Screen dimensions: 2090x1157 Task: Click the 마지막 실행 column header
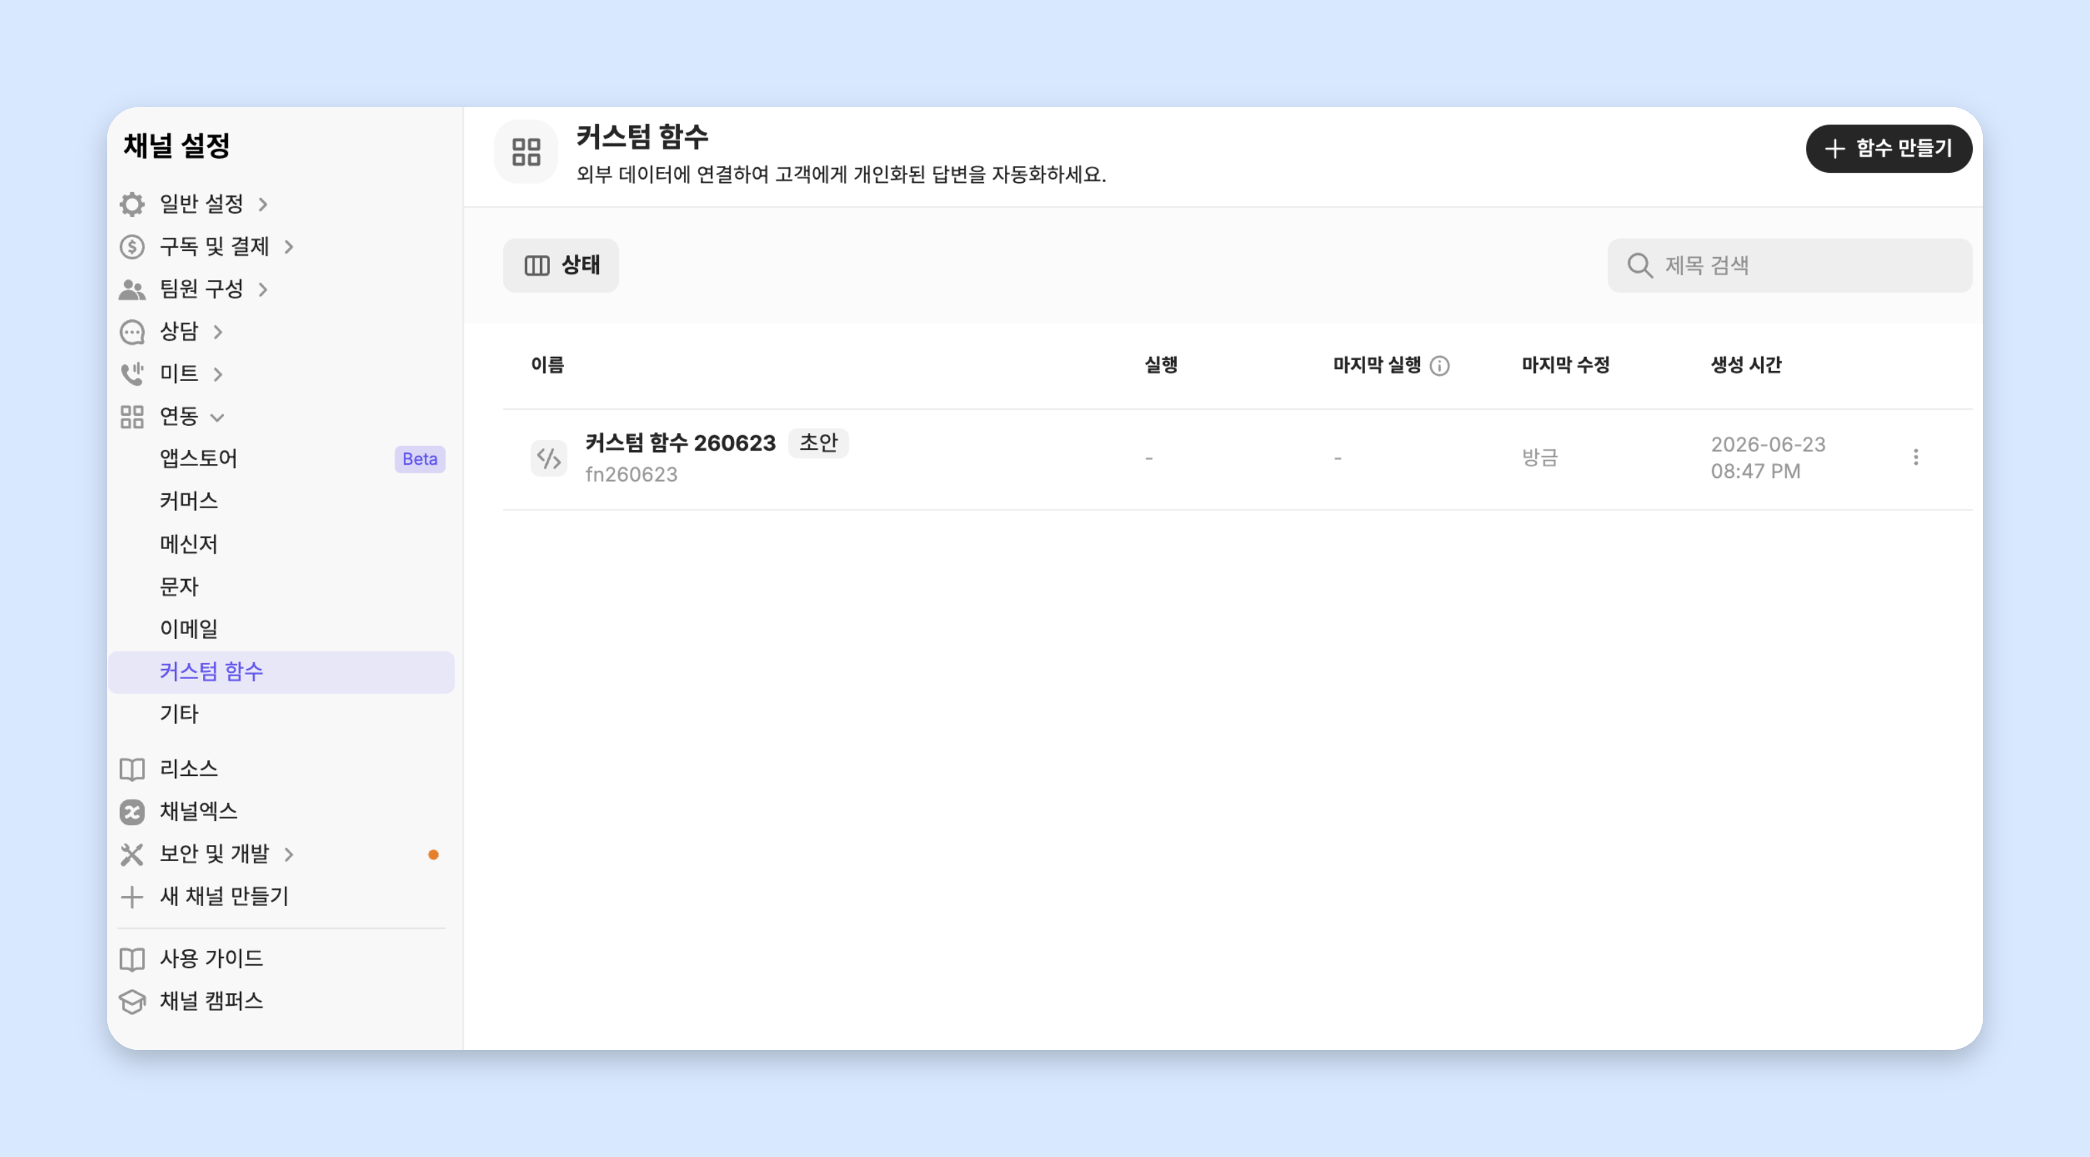click(x=1377, y=366)
